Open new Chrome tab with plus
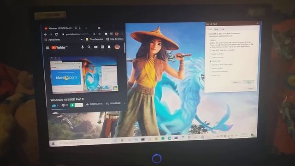Screen dimensions: 295x166 point(86,28)
